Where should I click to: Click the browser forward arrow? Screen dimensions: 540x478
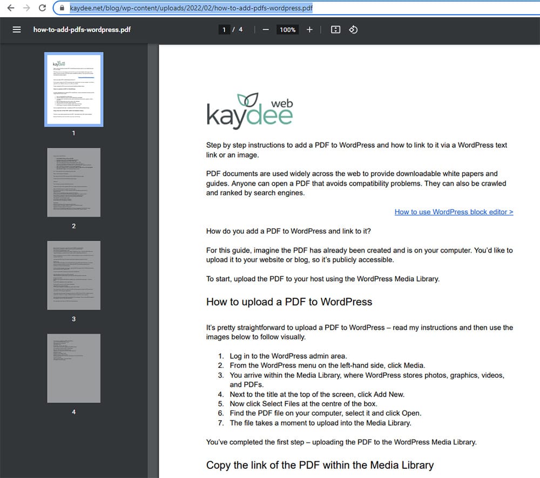click(x=26, y=8)
